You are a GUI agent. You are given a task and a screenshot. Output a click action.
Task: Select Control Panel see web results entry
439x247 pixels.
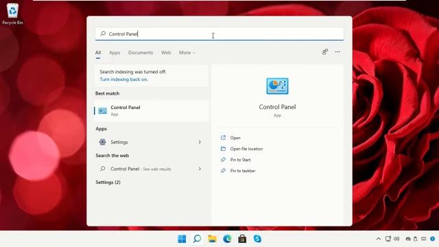coord(151,169)
